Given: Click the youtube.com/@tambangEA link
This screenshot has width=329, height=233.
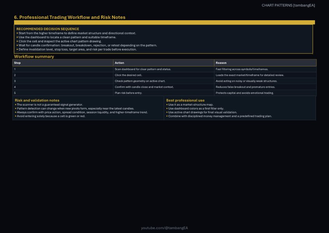Looking at the screenshot, I should [x=164, y=228].
